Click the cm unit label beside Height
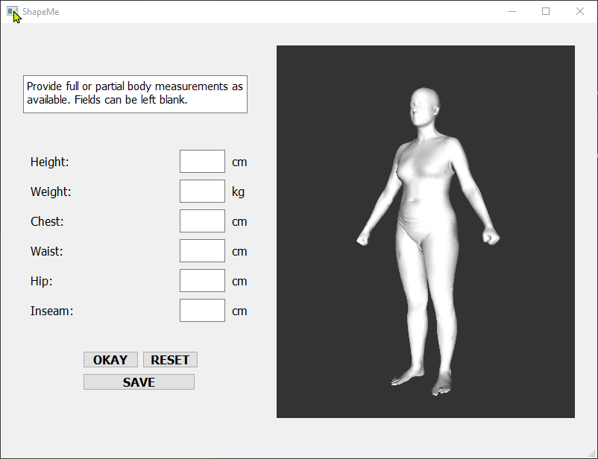Screen dimensions: 598x459 point(239,162)
